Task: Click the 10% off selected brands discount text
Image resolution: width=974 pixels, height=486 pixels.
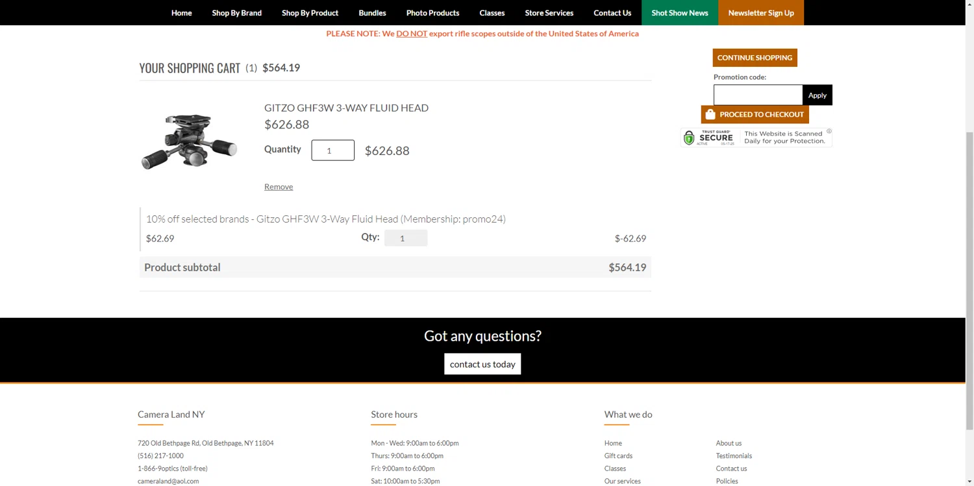Action: click(x=325, y=219)
